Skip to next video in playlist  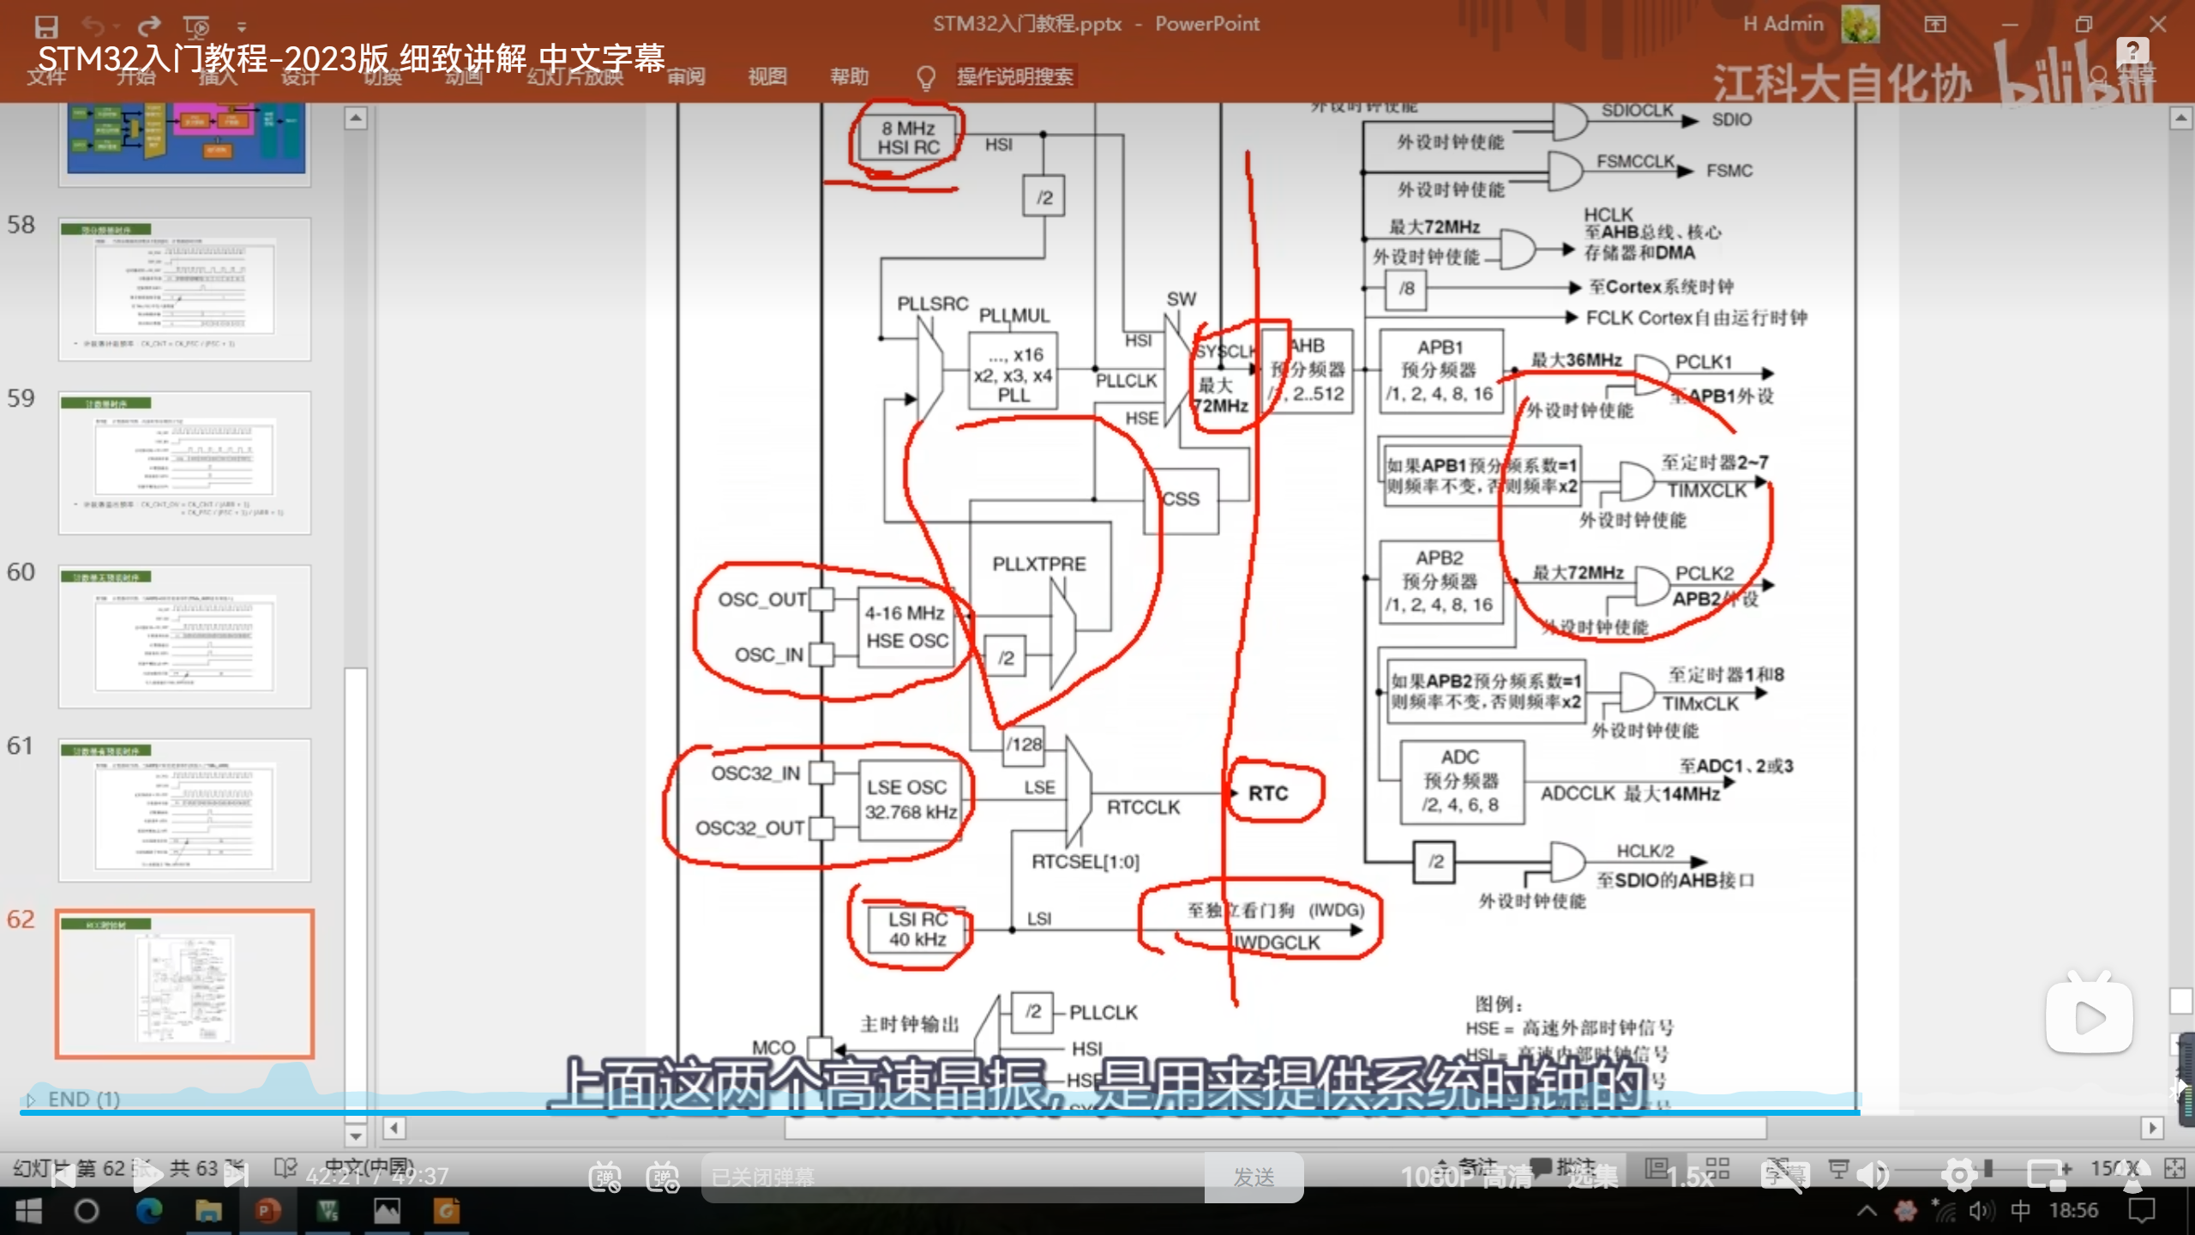click(x=236, y=1176)
